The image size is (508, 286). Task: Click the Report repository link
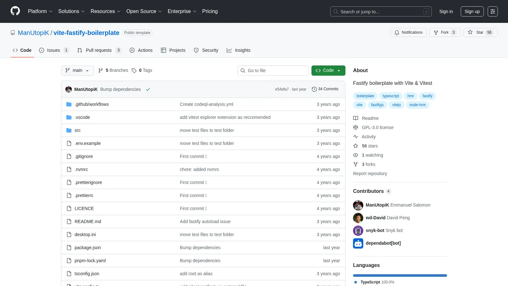coord(370,174)
